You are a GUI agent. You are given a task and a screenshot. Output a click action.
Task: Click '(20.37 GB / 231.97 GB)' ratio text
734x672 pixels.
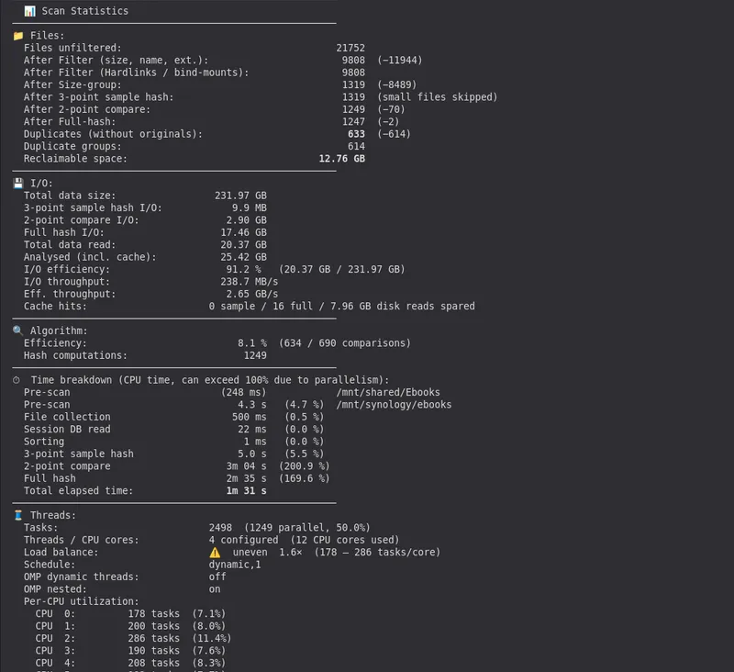[x=341, y=269]
